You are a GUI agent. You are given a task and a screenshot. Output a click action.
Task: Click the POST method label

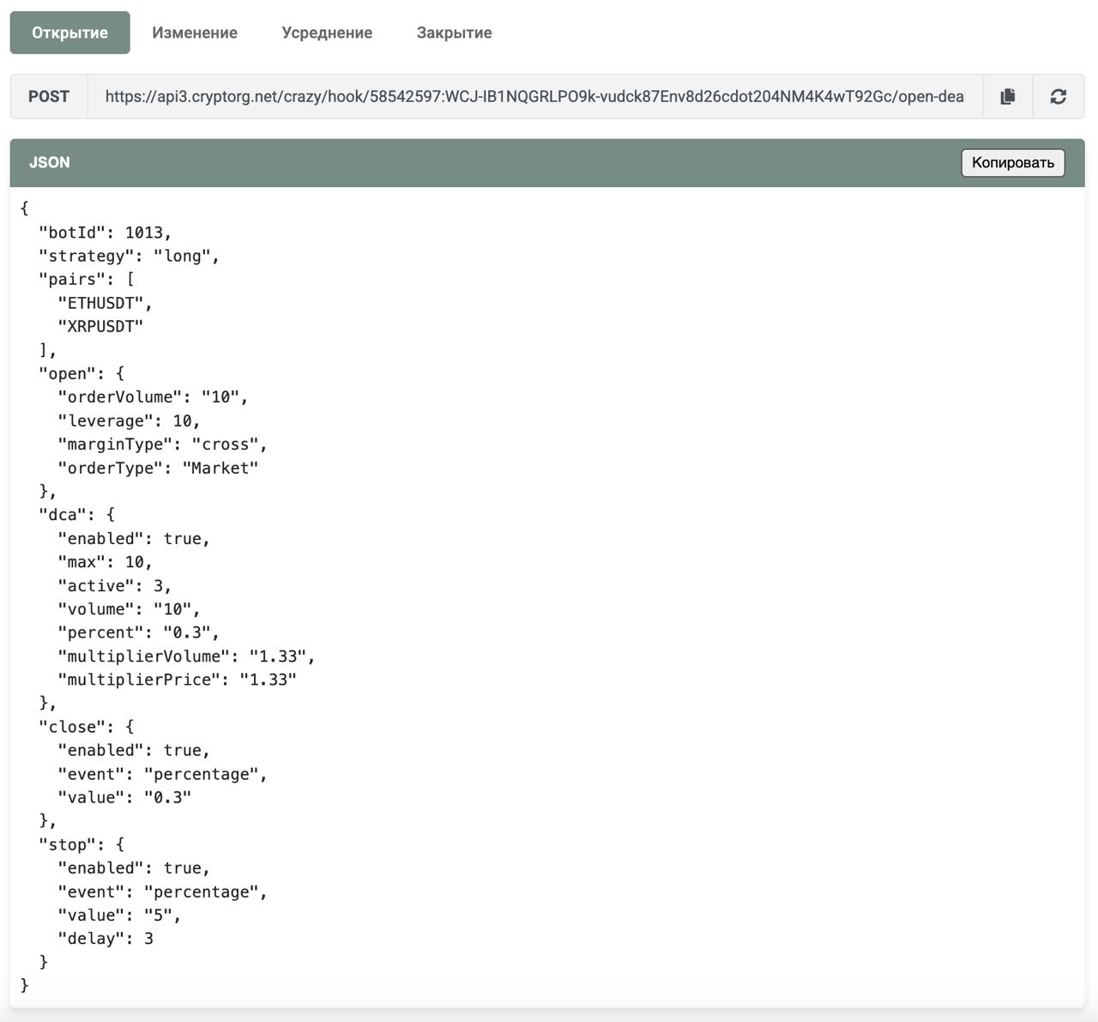(49, 96)
